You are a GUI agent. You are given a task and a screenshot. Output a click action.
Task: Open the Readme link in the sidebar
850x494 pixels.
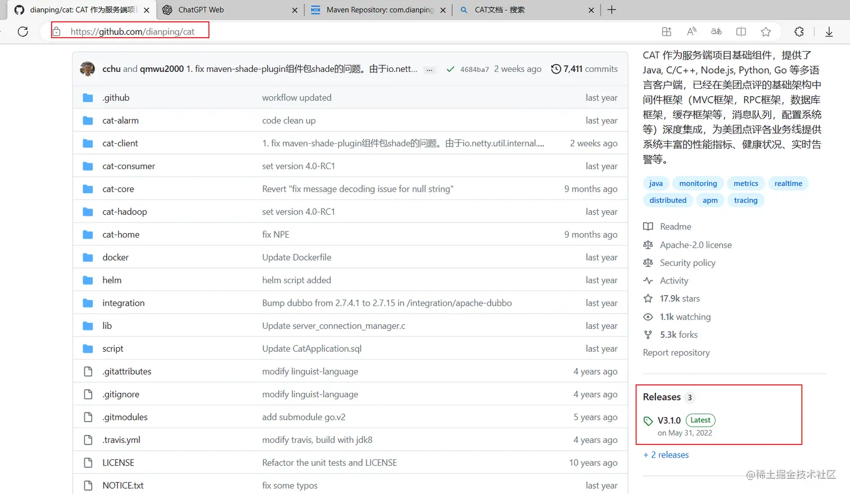675,226
